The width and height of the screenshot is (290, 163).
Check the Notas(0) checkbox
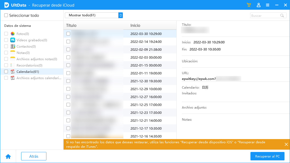pyautogui.click(x=6, y=53)
